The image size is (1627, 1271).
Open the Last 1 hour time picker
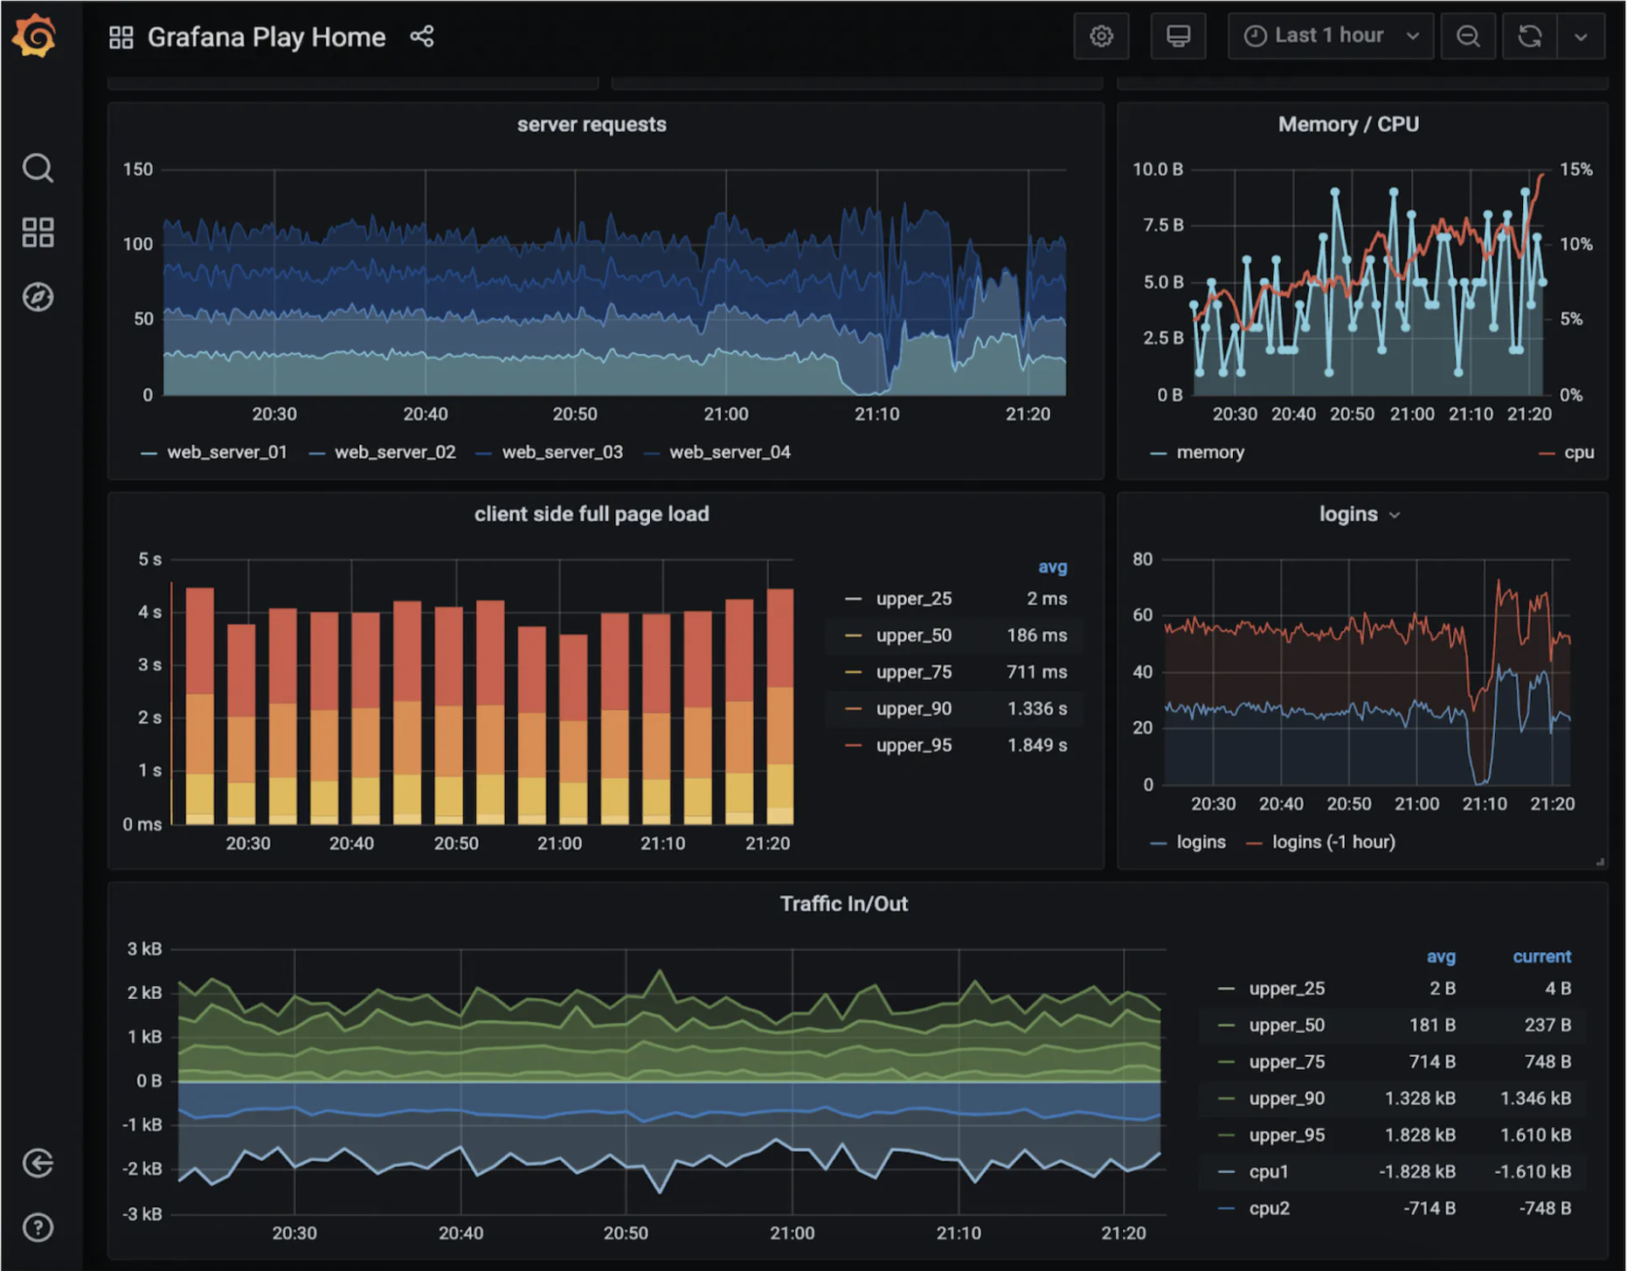(x=1327, y=36)
